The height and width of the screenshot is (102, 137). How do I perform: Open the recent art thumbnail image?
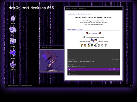point(52,60)
